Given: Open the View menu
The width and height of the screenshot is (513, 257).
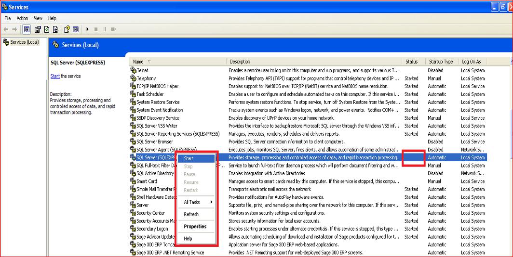Looking at the screenshot, I should 38,18.
